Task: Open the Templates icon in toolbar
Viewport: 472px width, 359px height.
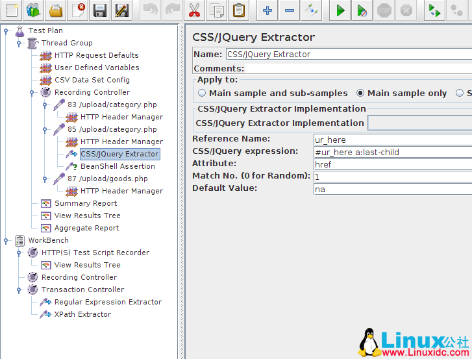Action: pyautogui.click(x=33, y=10)
